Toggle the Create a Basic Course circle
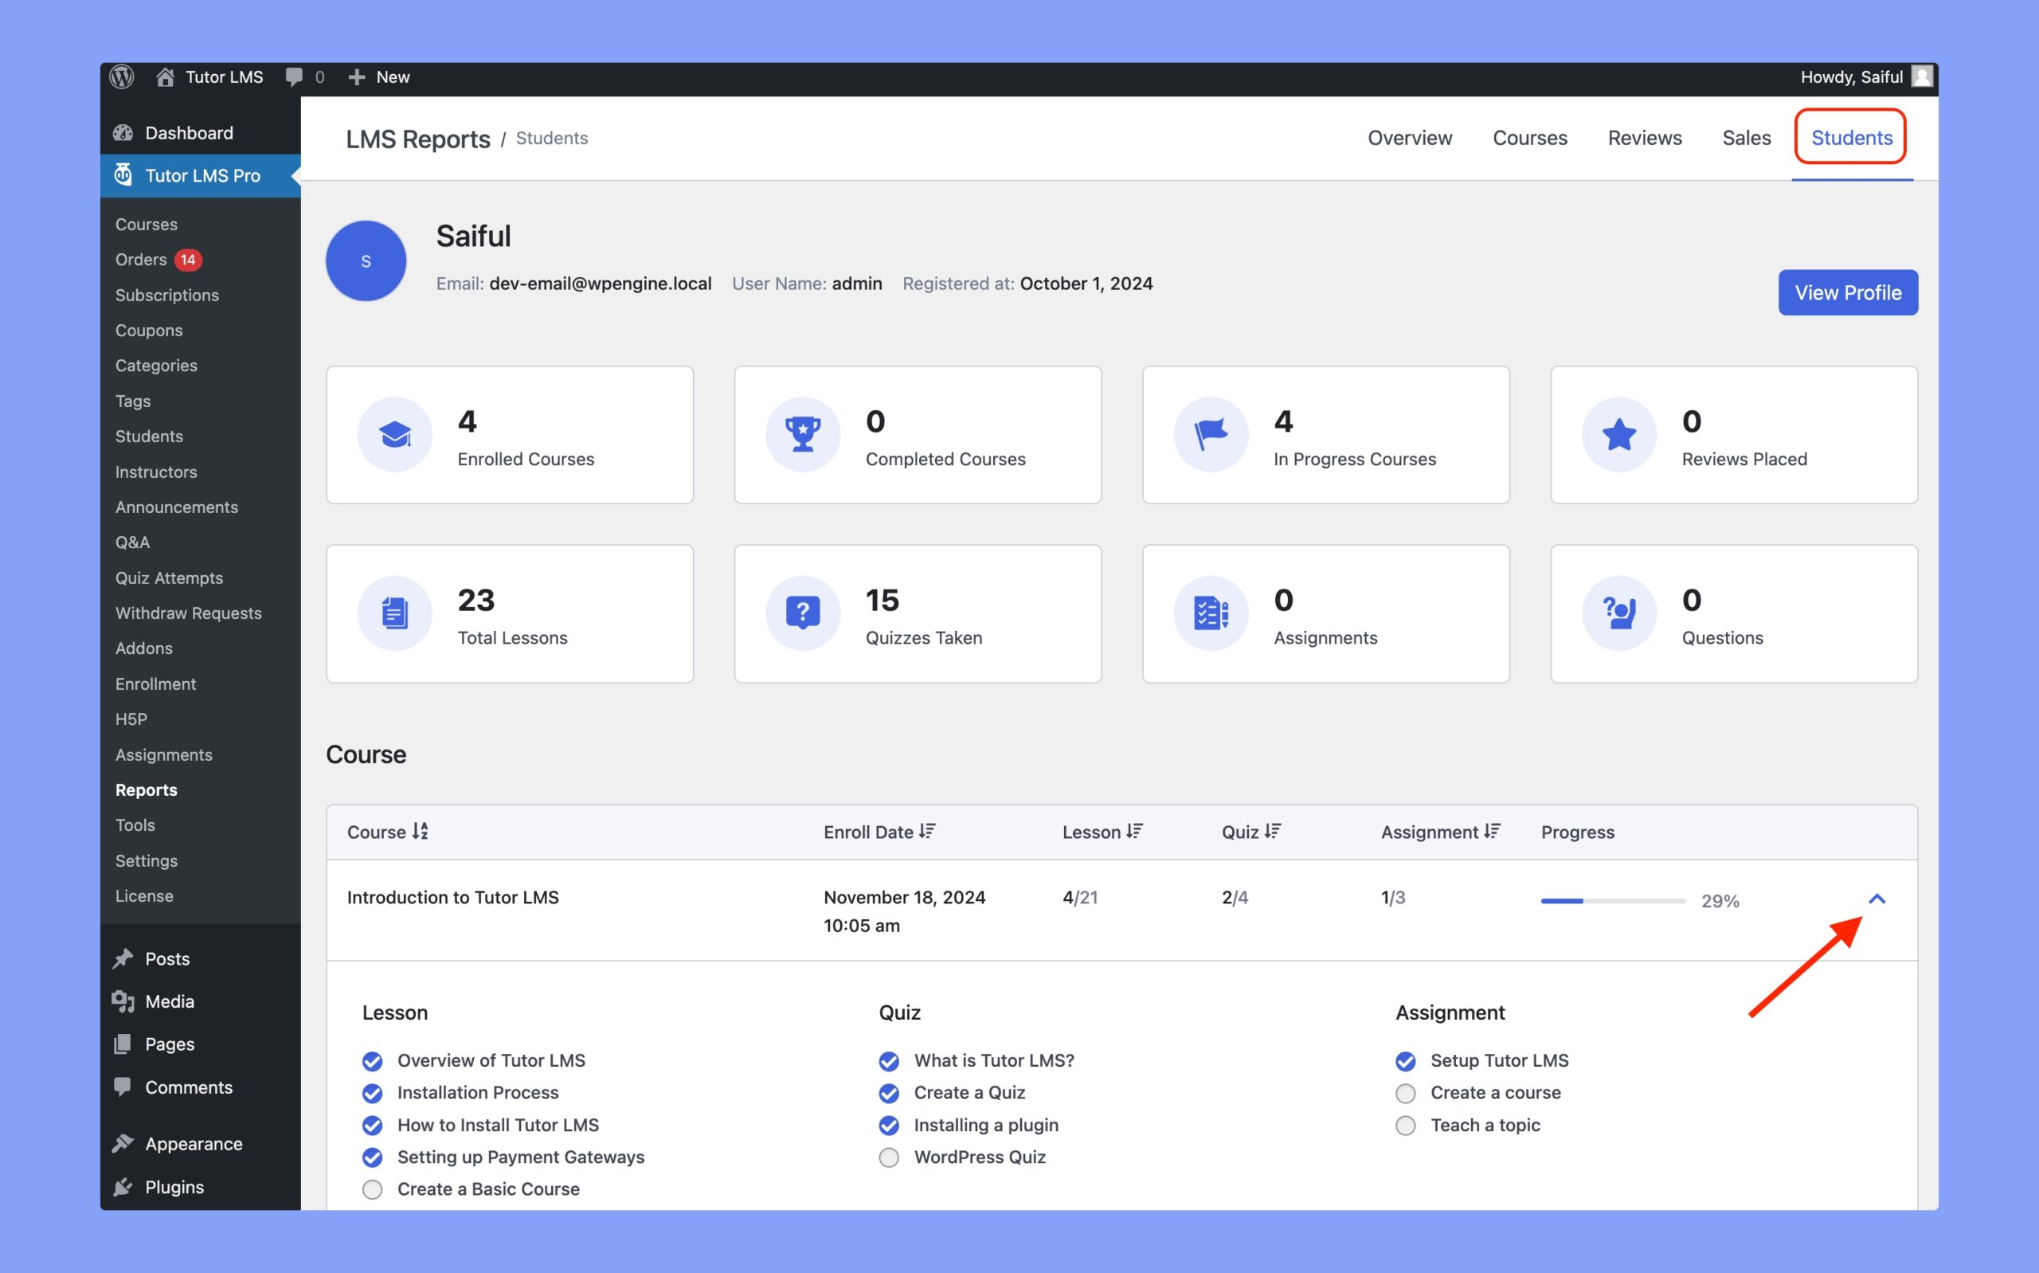Viewport: 2039px width, 1273px height. pyautogui.click(x=372, y=1189)
